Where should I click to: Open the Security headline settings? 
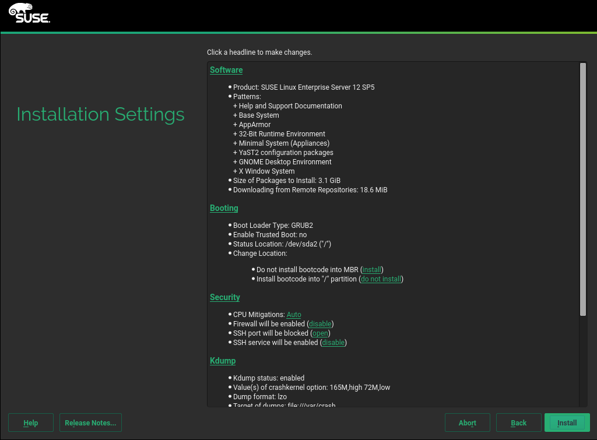click(224, 297)
